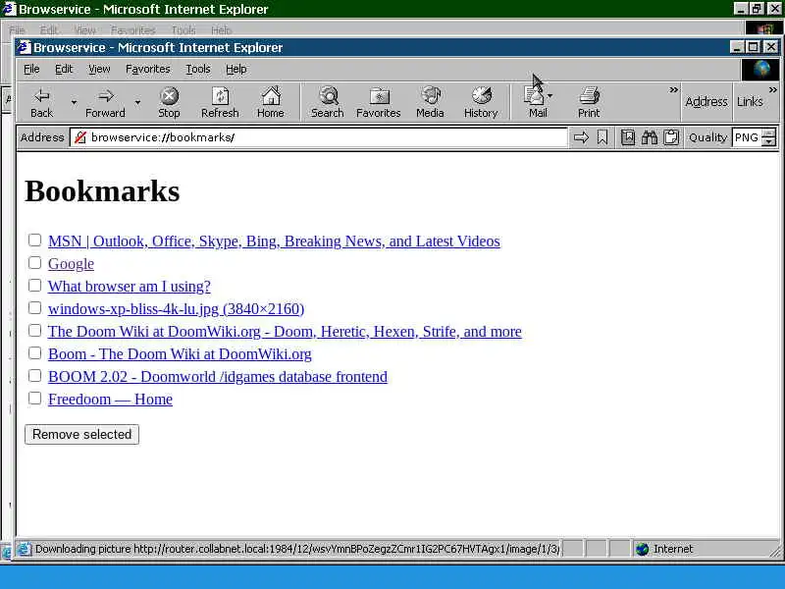Tick the Google bookmark checkbox
785x589 pixels.
[34, 262]
